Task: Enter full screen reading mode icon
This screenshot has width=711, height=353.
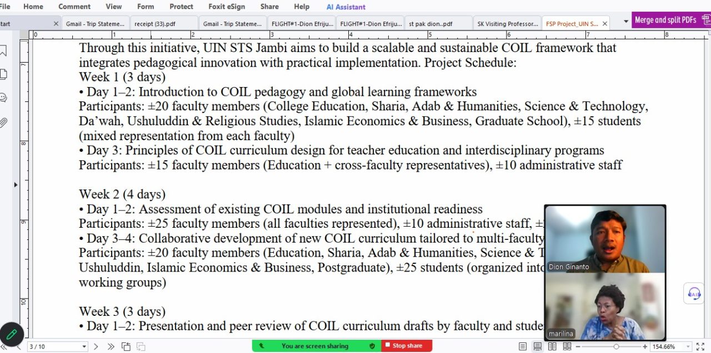Action: (700, 346)
